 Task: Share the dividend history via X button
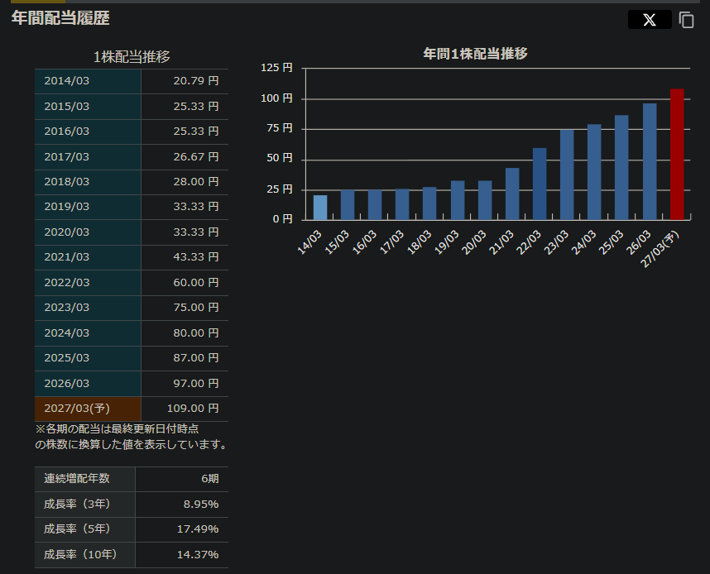[650, 20]
